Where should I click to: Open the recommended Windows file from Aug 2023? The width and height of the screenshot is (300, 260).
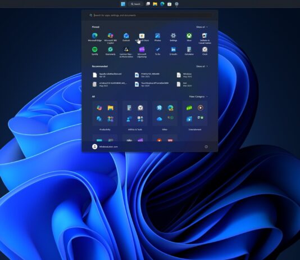click(184, 75)
